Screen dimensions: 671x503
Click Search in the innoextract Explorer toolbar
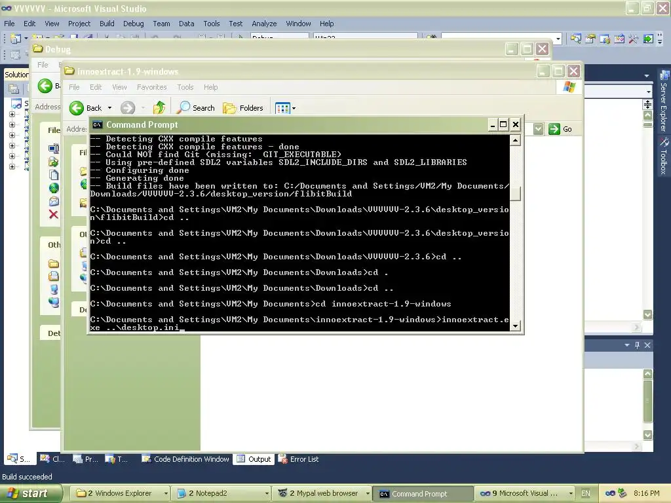click(x=195, y=108)
